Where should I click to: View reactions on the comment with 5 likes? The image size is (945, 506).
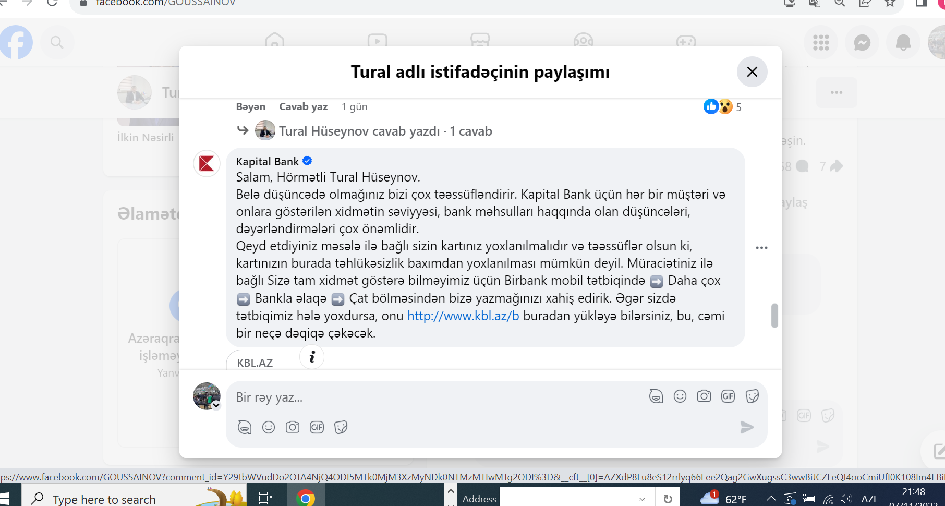722,107
